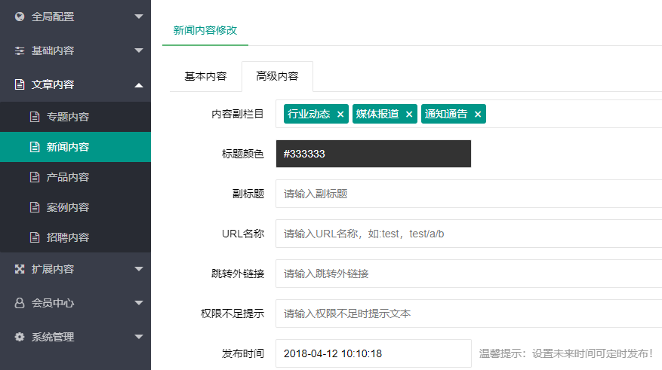
Task: Click the globe icon beside 全局配置
Action: pos(20,16)
